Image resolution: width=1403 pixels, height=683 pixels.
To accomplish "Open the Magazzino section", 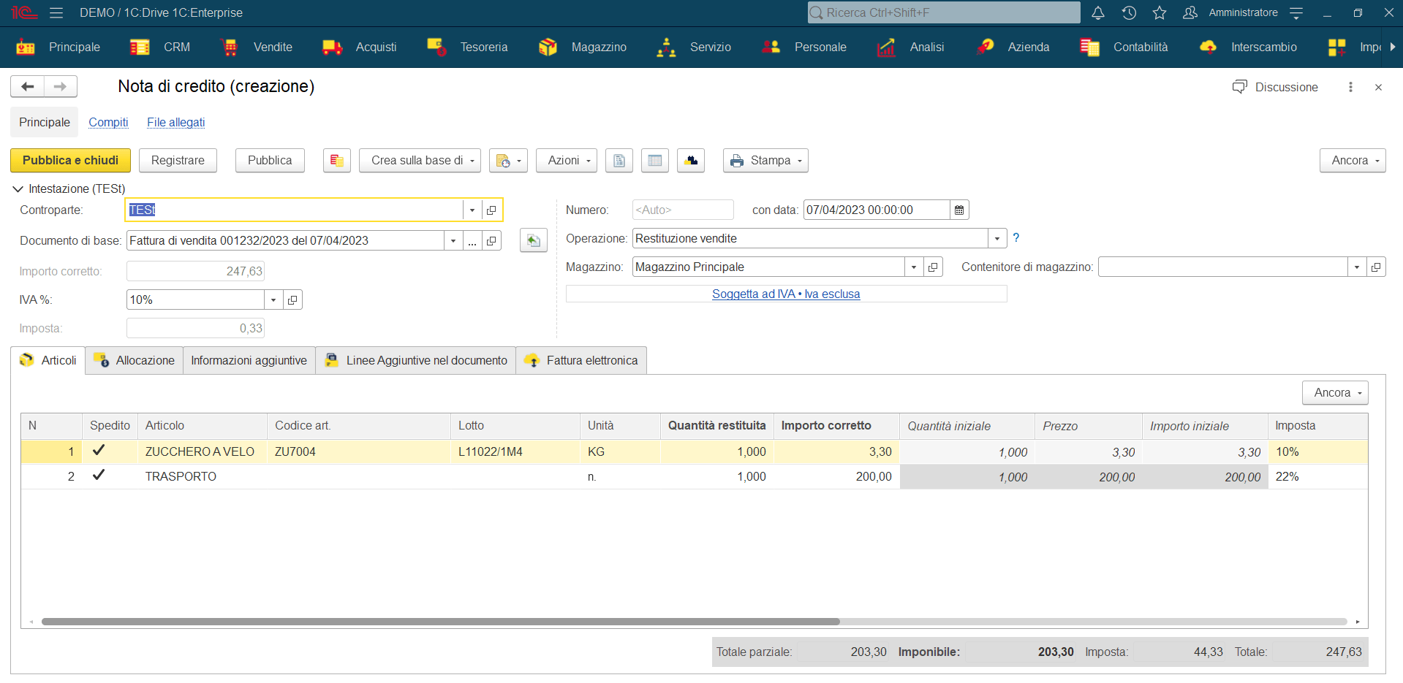I will pyautogui.click(x=583, y=47).
